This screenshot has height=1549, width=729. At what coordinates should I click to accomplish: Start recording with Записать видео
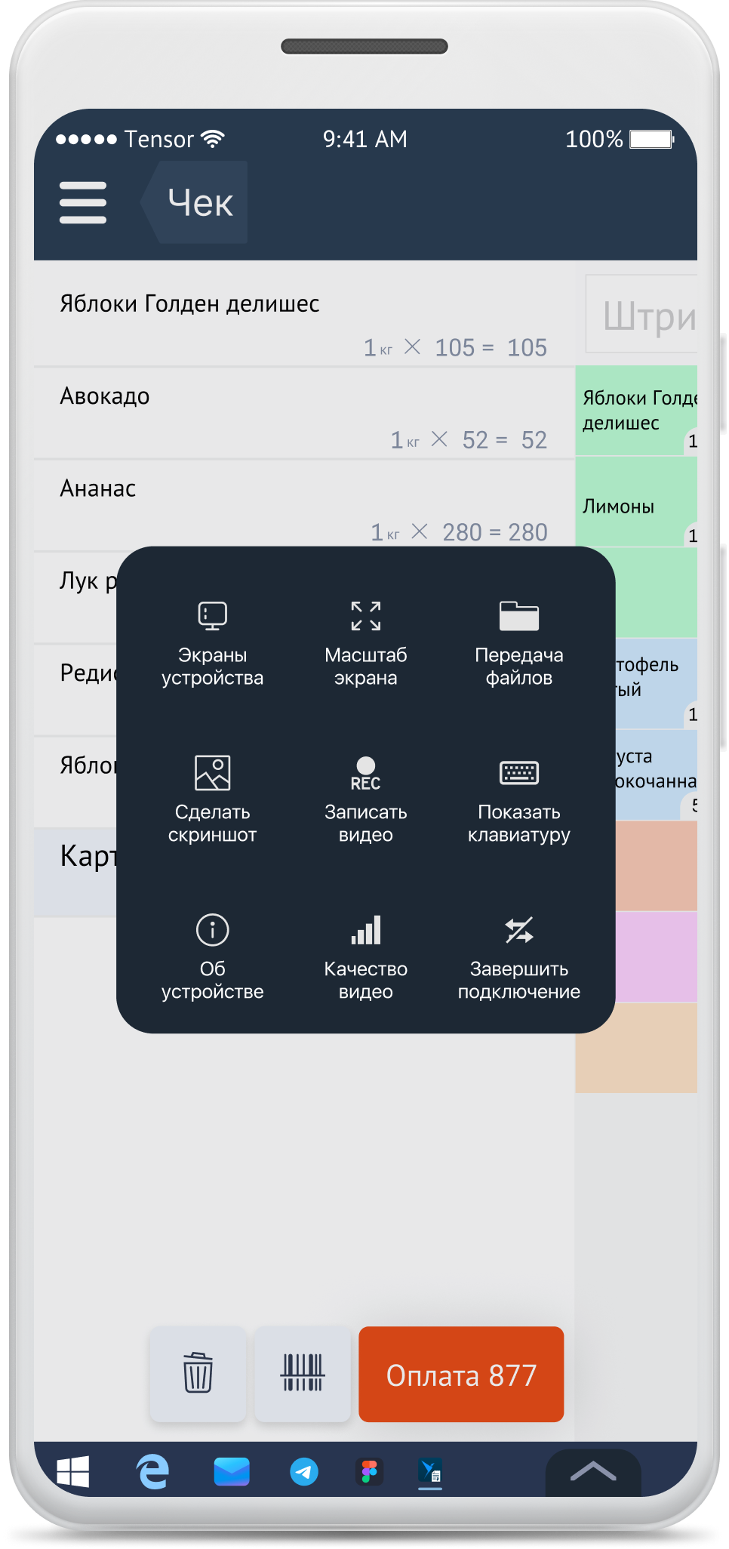[x=366, y=799]
